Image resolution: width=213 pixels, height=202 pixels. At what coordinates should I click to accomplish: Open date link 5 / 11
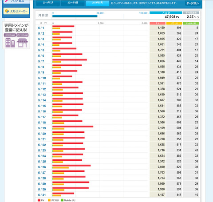point(42,83)
